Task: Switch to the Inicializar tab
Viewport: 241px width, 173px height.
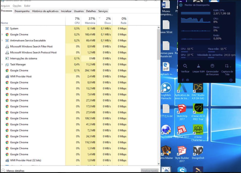Action: click(x=66, y=11)
